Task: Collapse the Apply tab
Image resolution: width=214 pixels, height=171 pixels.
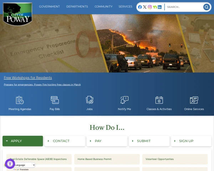Action: (x=23, y=141)
